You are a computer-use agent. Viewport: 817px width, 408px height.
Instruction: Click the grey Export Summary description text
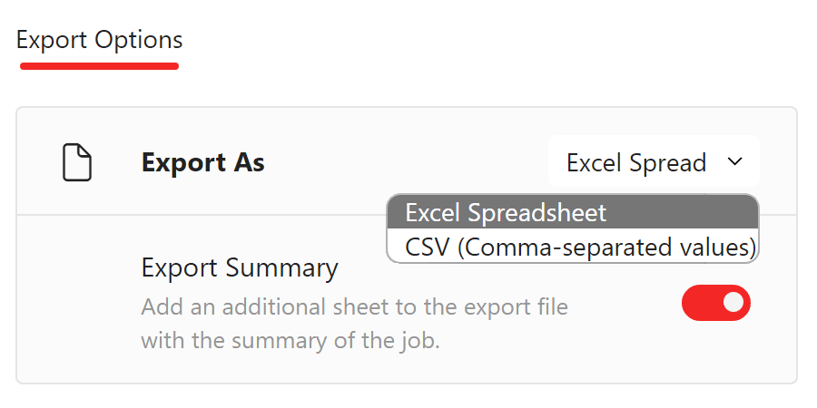coord(354,325)
